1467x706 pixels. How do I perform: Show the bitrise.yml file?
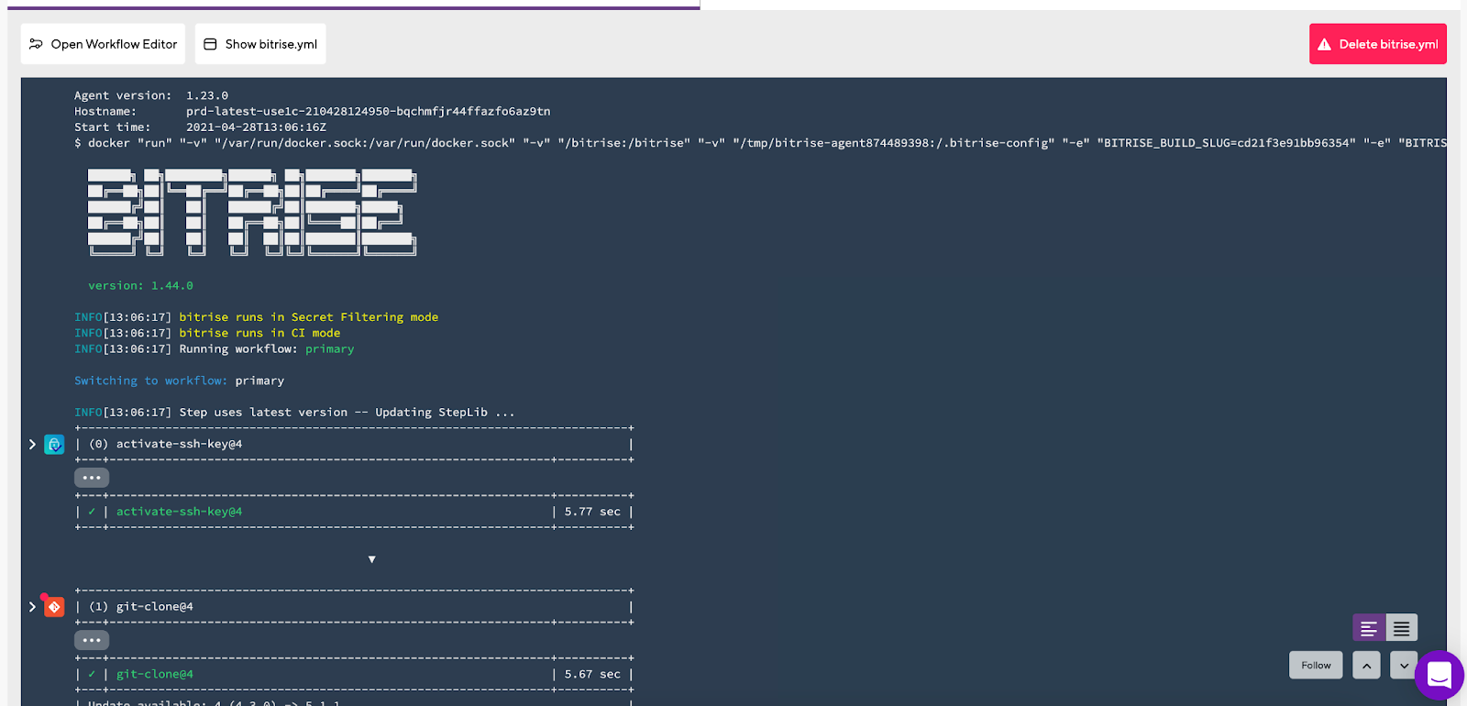click(260, 44)
